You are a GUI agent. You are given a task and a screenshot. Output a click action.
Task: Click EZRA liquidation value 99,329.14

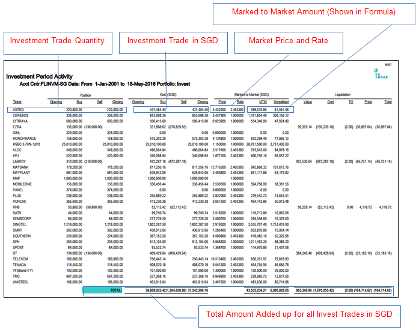[x=305, y=127]
